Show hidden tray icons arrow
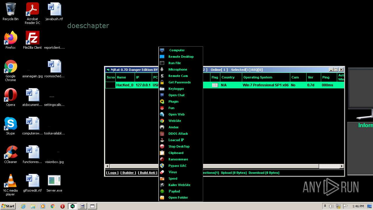This screenshot has height=210, width=373. (x=325, y=206)
